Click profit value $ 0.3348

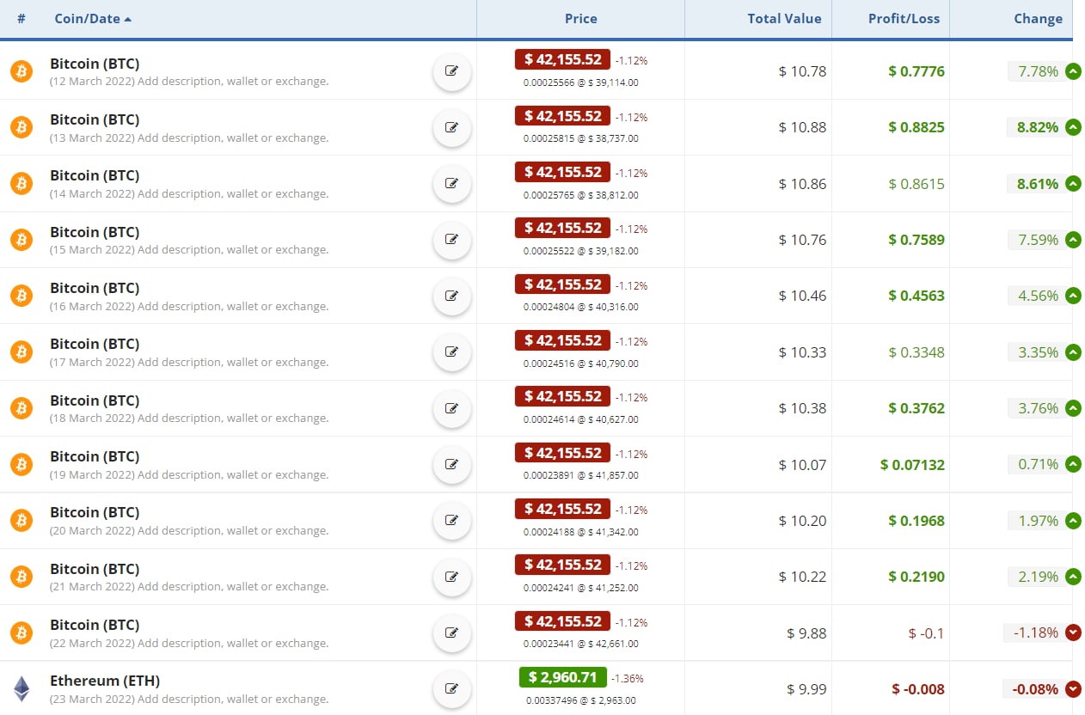pyautogui.click(x=916, y=351)
